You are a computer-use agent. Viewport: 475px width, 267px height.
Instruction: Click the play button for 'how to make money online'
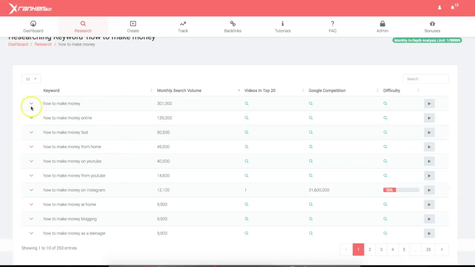tap(429, 118)
